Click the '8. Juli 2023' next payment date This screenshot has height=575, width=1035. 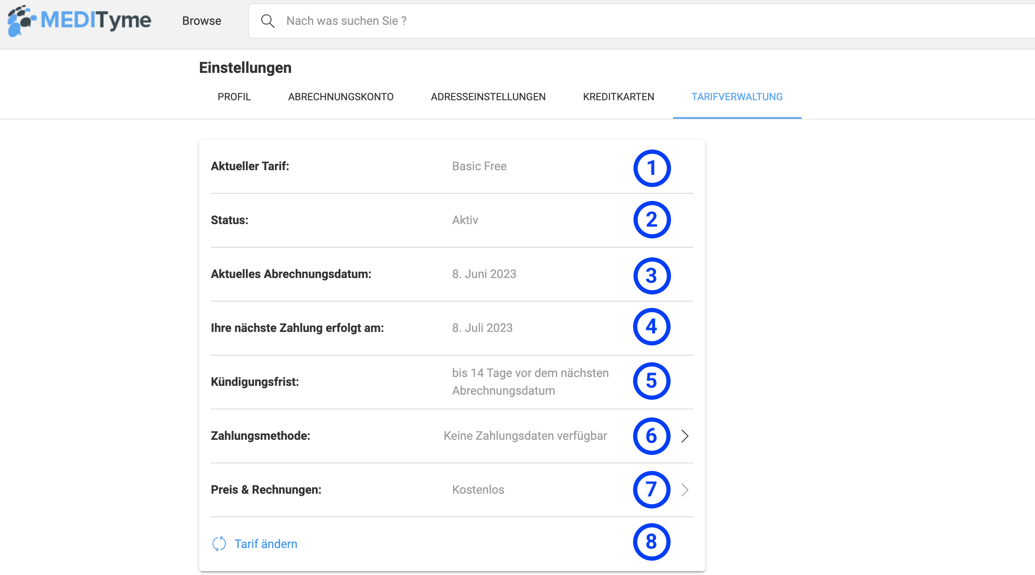click(x=482, y=328)
